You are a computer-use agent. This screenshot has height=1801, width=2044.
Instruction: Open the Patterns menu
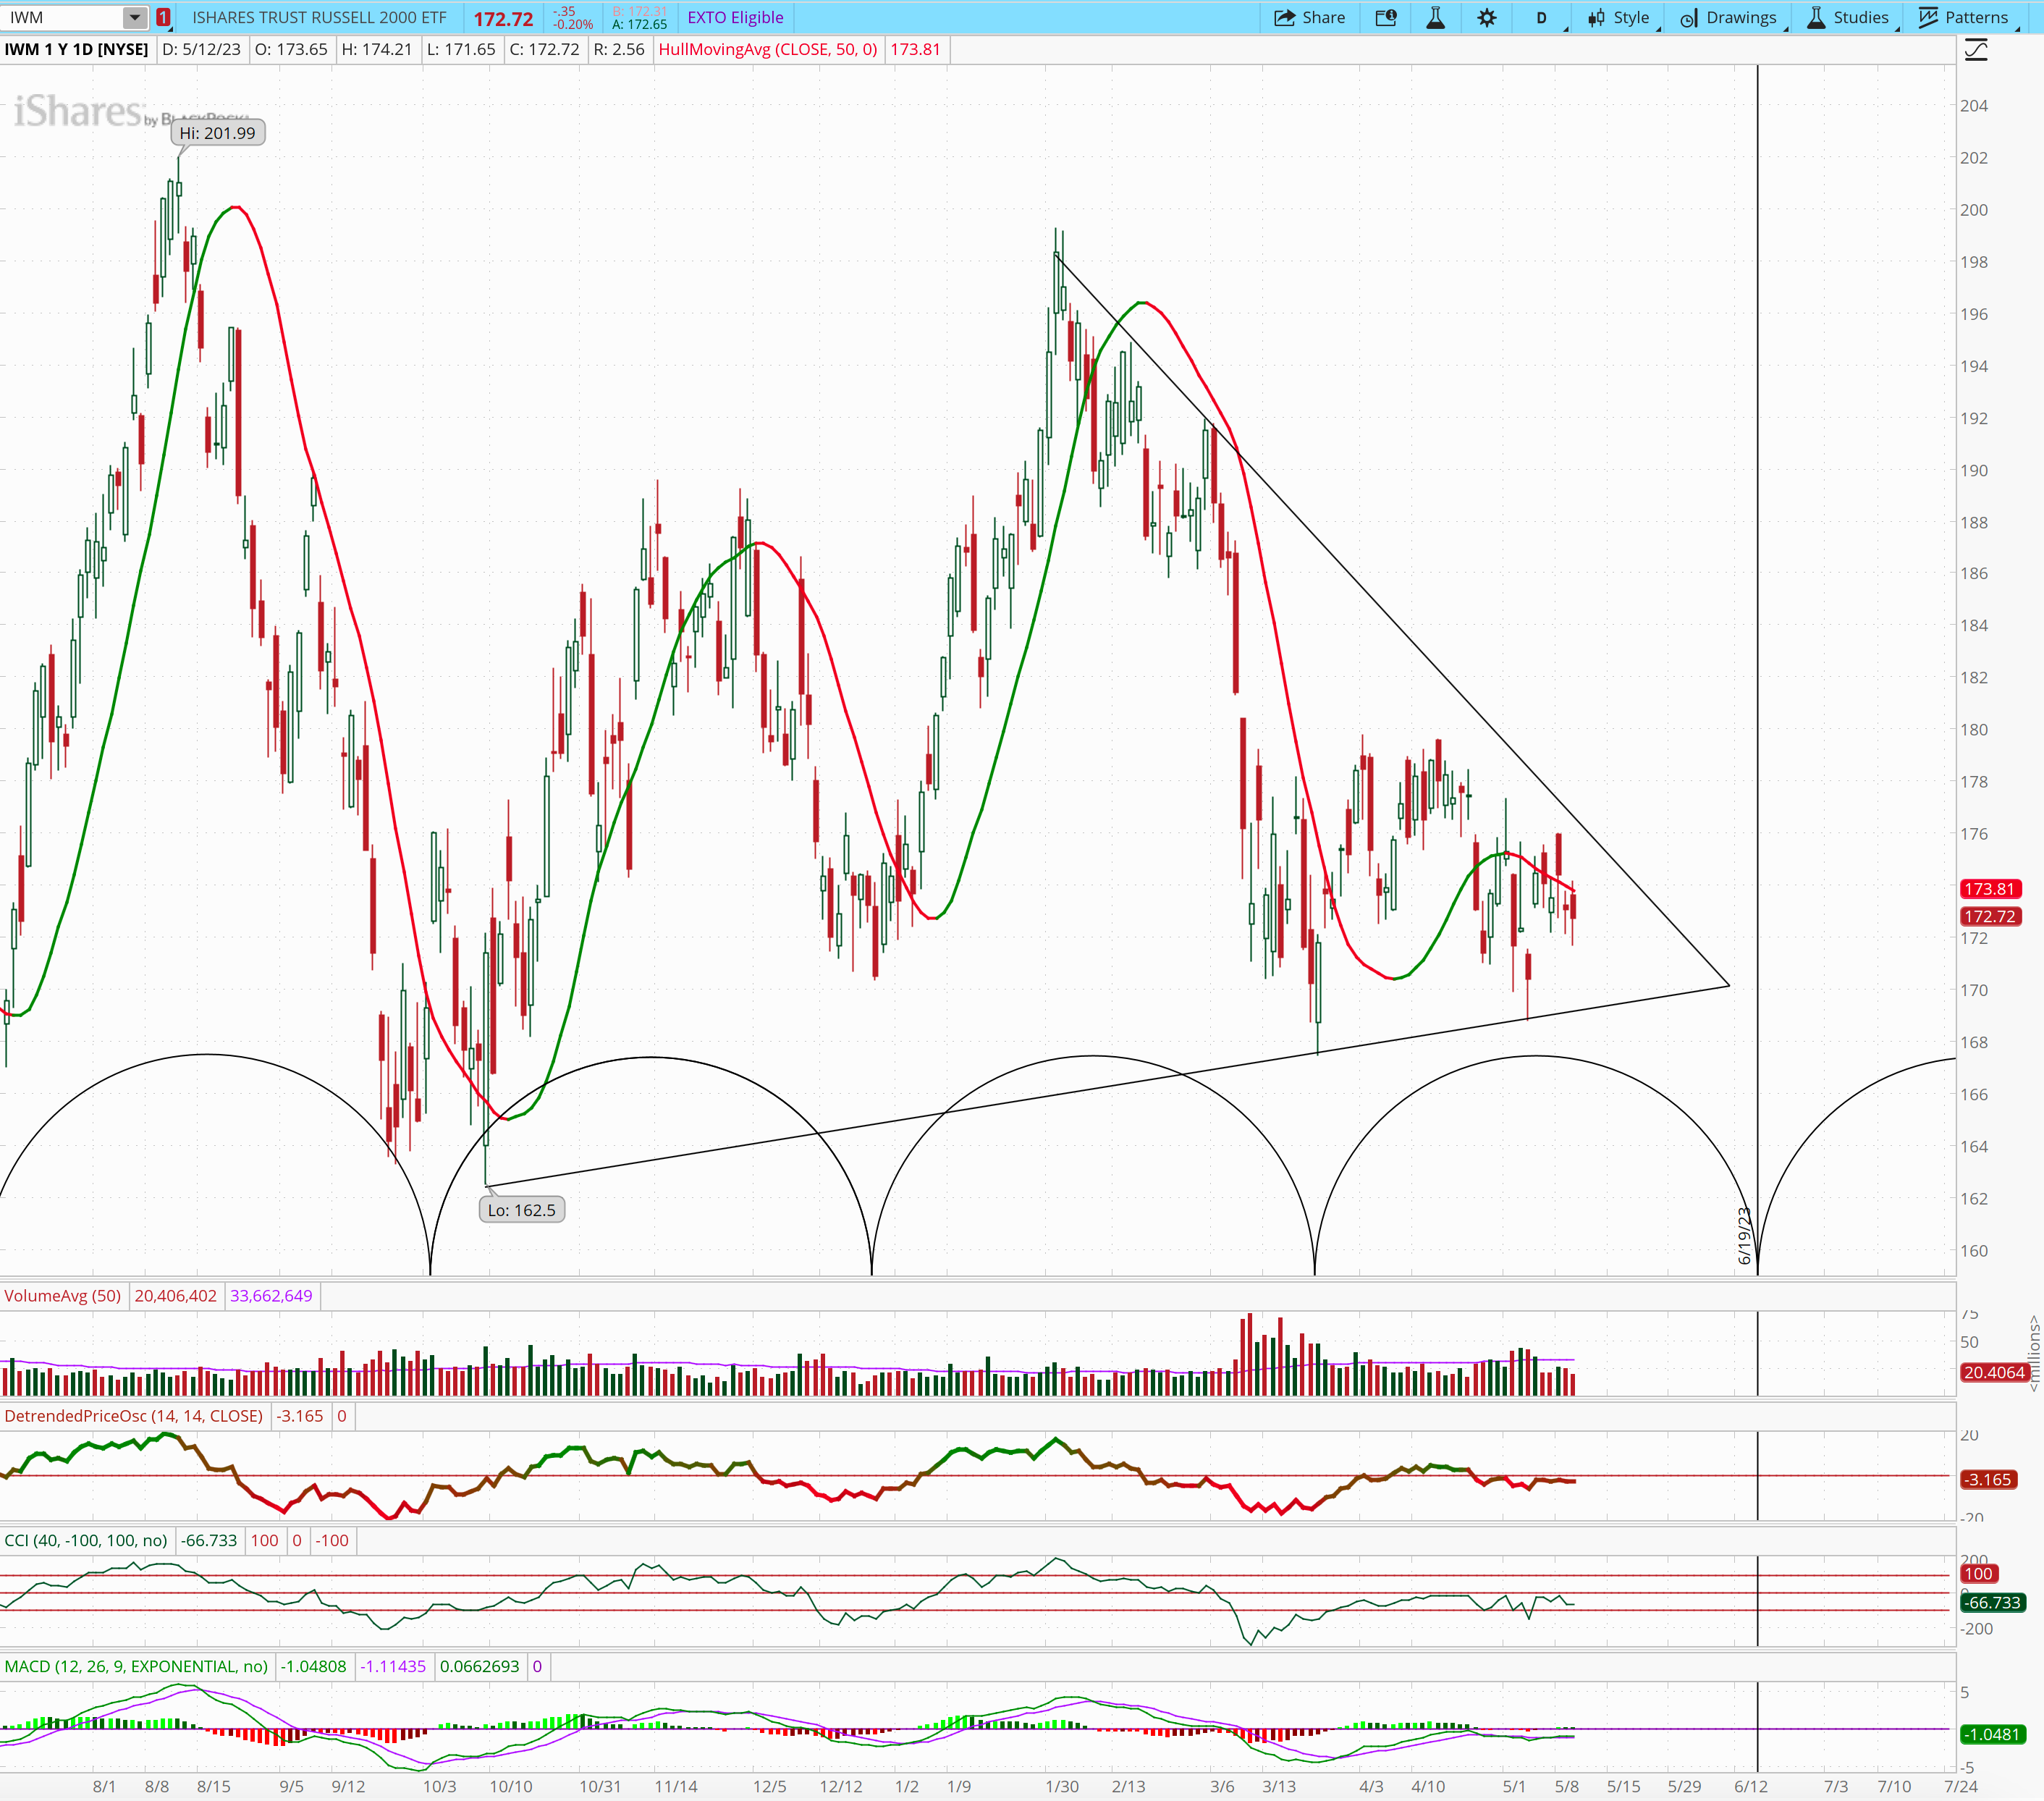tap(1964, 17)
